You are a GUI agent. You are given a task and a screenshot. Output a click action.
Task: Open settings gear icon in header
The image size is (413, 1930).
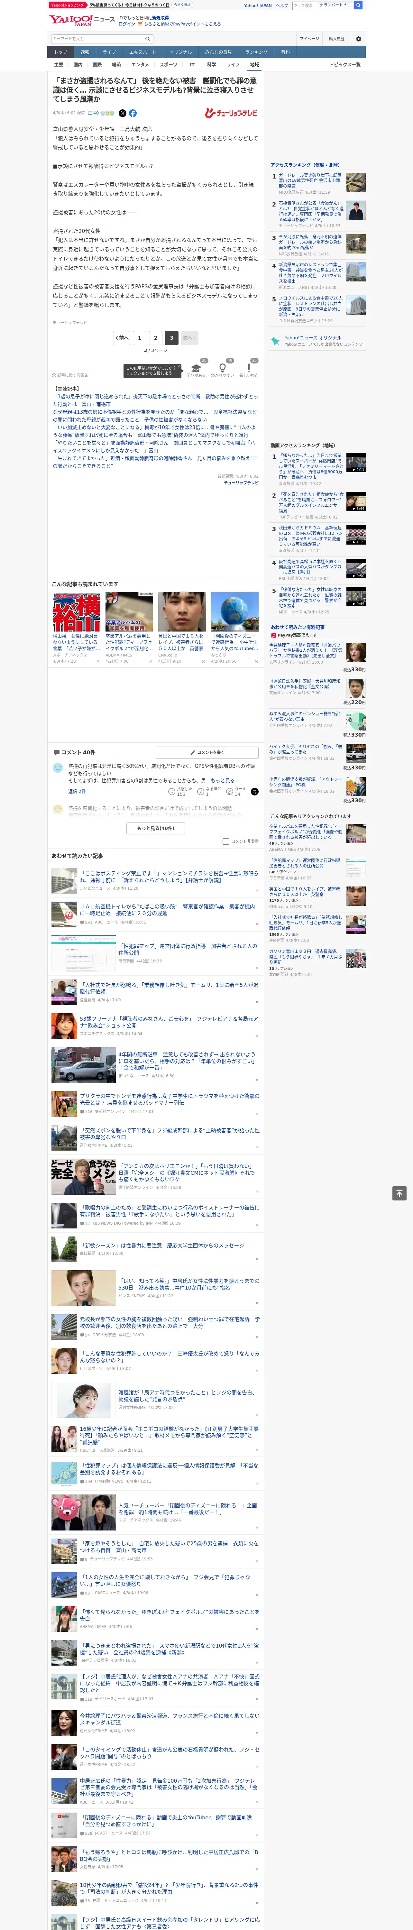click(x=358, y=39)
